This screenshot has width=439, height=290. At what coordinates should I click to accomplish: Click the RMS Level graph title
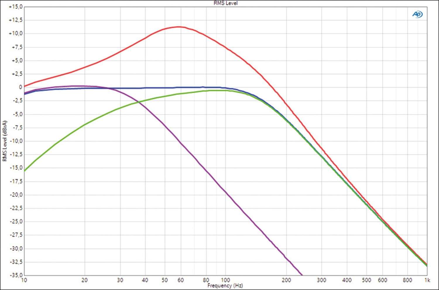click(225, 3)
